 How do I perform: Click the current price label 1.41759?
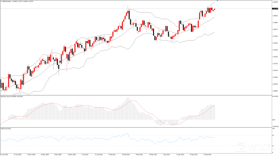275,9
